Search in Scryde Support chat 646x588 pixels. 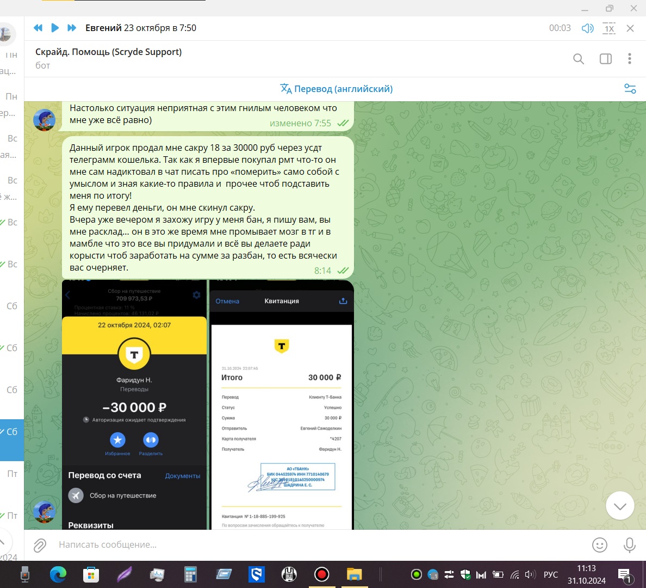pyautogui.click(x=579, y=59)
